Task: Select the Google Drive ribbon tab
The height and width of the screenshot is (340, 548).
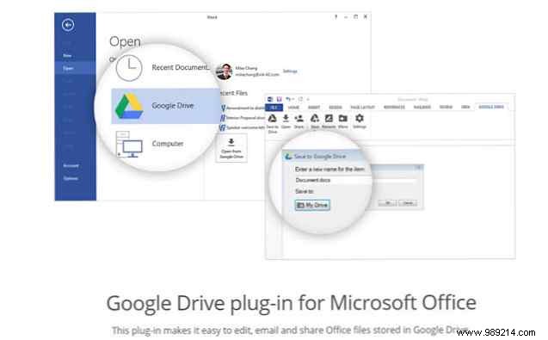Action: tap(491, 107)
